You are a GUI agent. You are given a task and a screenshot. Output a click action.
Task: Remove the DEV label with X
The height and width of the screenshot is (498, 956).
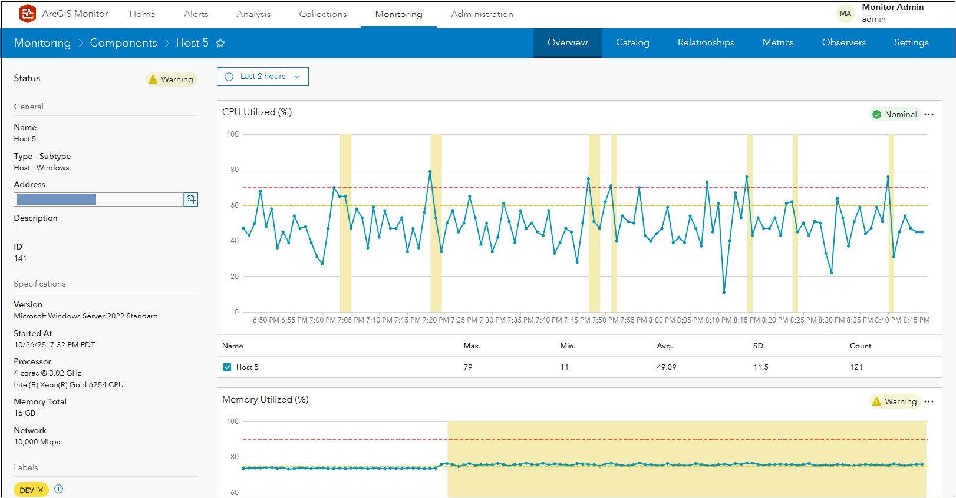[41, 490]
